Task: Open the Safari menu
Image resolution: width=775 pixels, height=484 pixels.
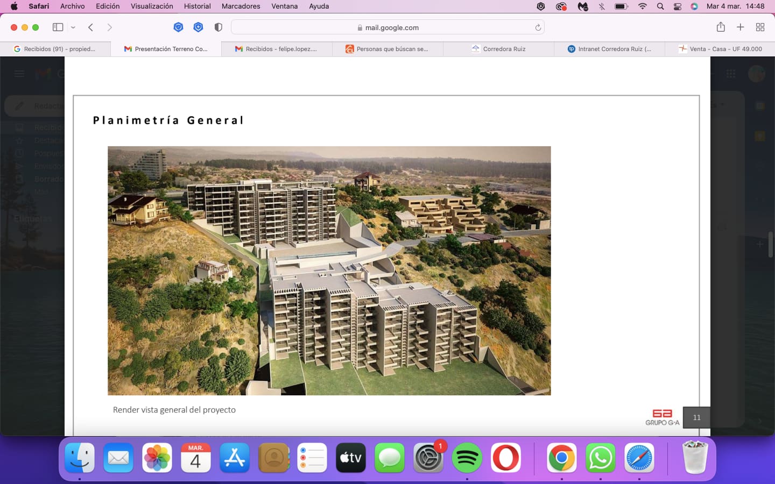Action: tap(39, 6)
